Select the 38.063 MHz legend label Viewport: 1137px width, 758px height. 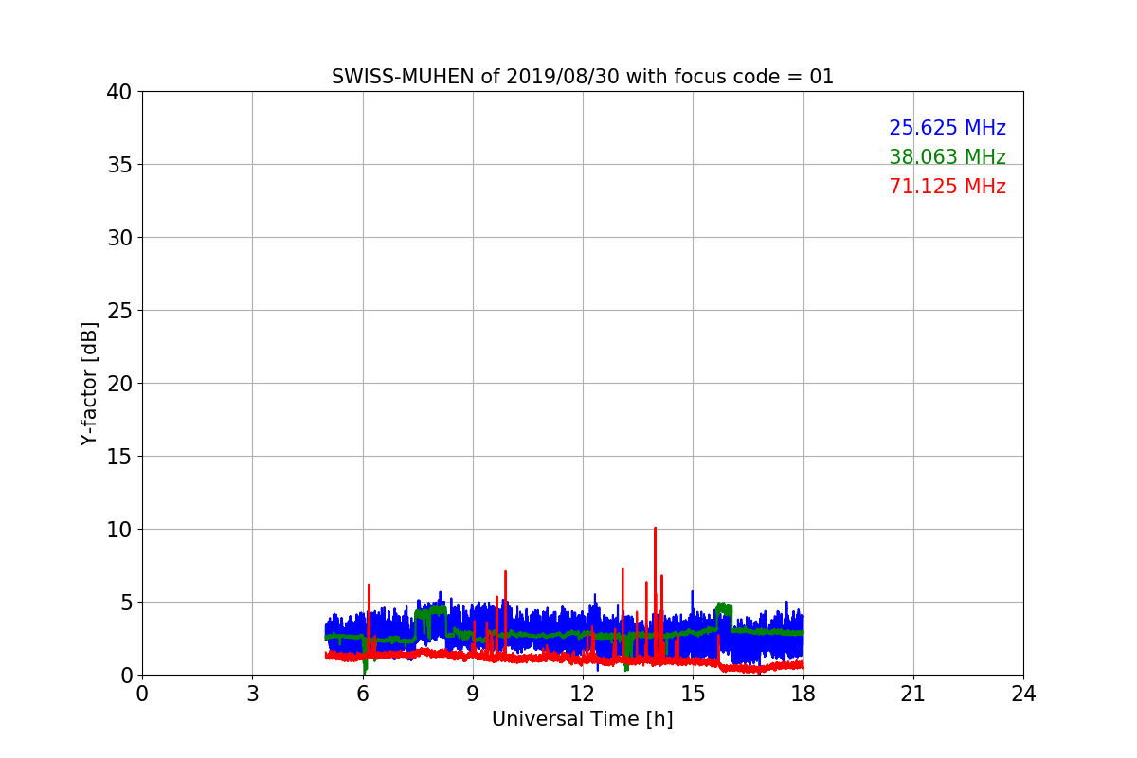947,157
